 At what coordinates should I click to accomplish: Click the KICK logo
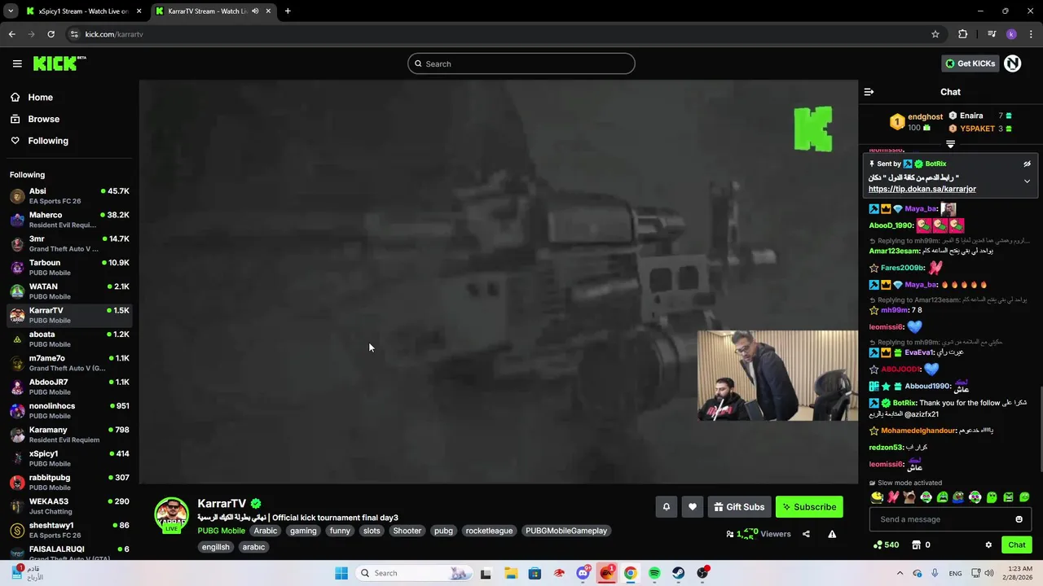[x=59, y=63]
